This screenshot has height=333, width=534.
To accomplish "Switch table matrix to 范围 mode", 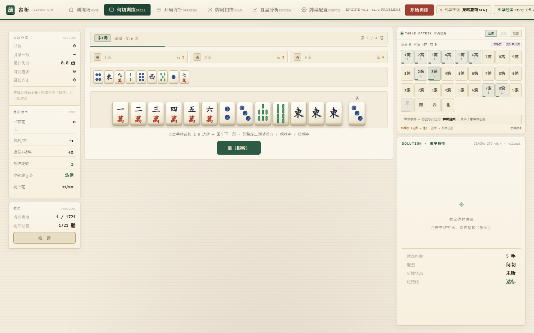I will pos(491,33).
